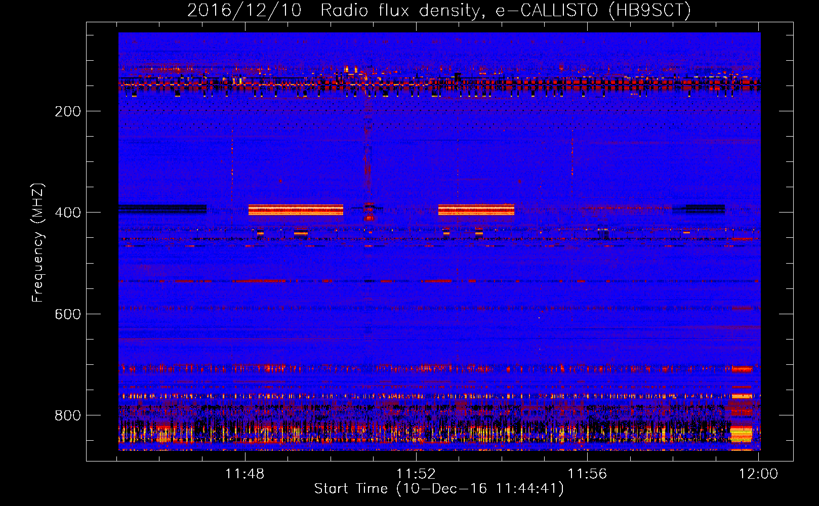Click the bright 400 MHz burst near 11:53
Image resolution: width=819 pixels, height=506 pixels.
point(476,210)
